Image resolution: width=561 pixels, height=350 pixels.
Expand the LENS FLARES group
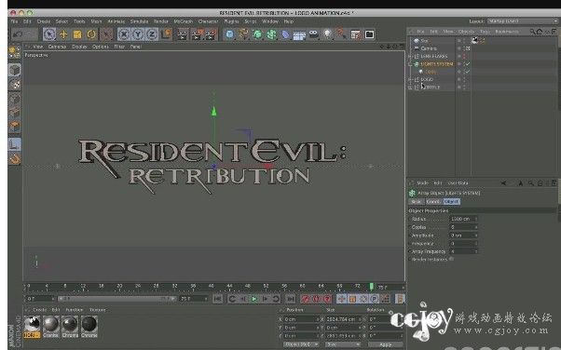[x=410, y=56]
